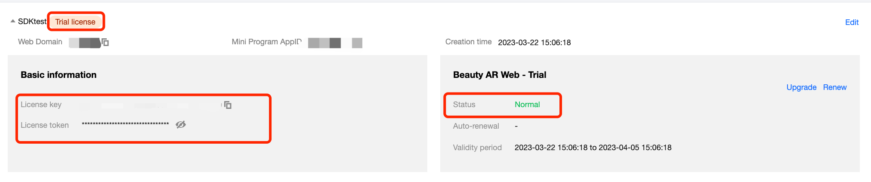Viewport: 871px width, 182px height.
Task: Click the Normal status text
Action: (x=527, y=105)
